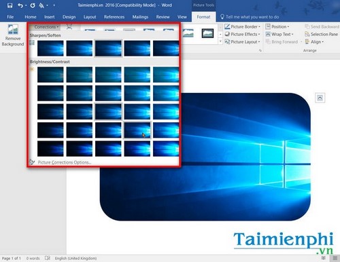Open the Picture Effects menu
The image size is (340, 262).
(x=242, y=34)
